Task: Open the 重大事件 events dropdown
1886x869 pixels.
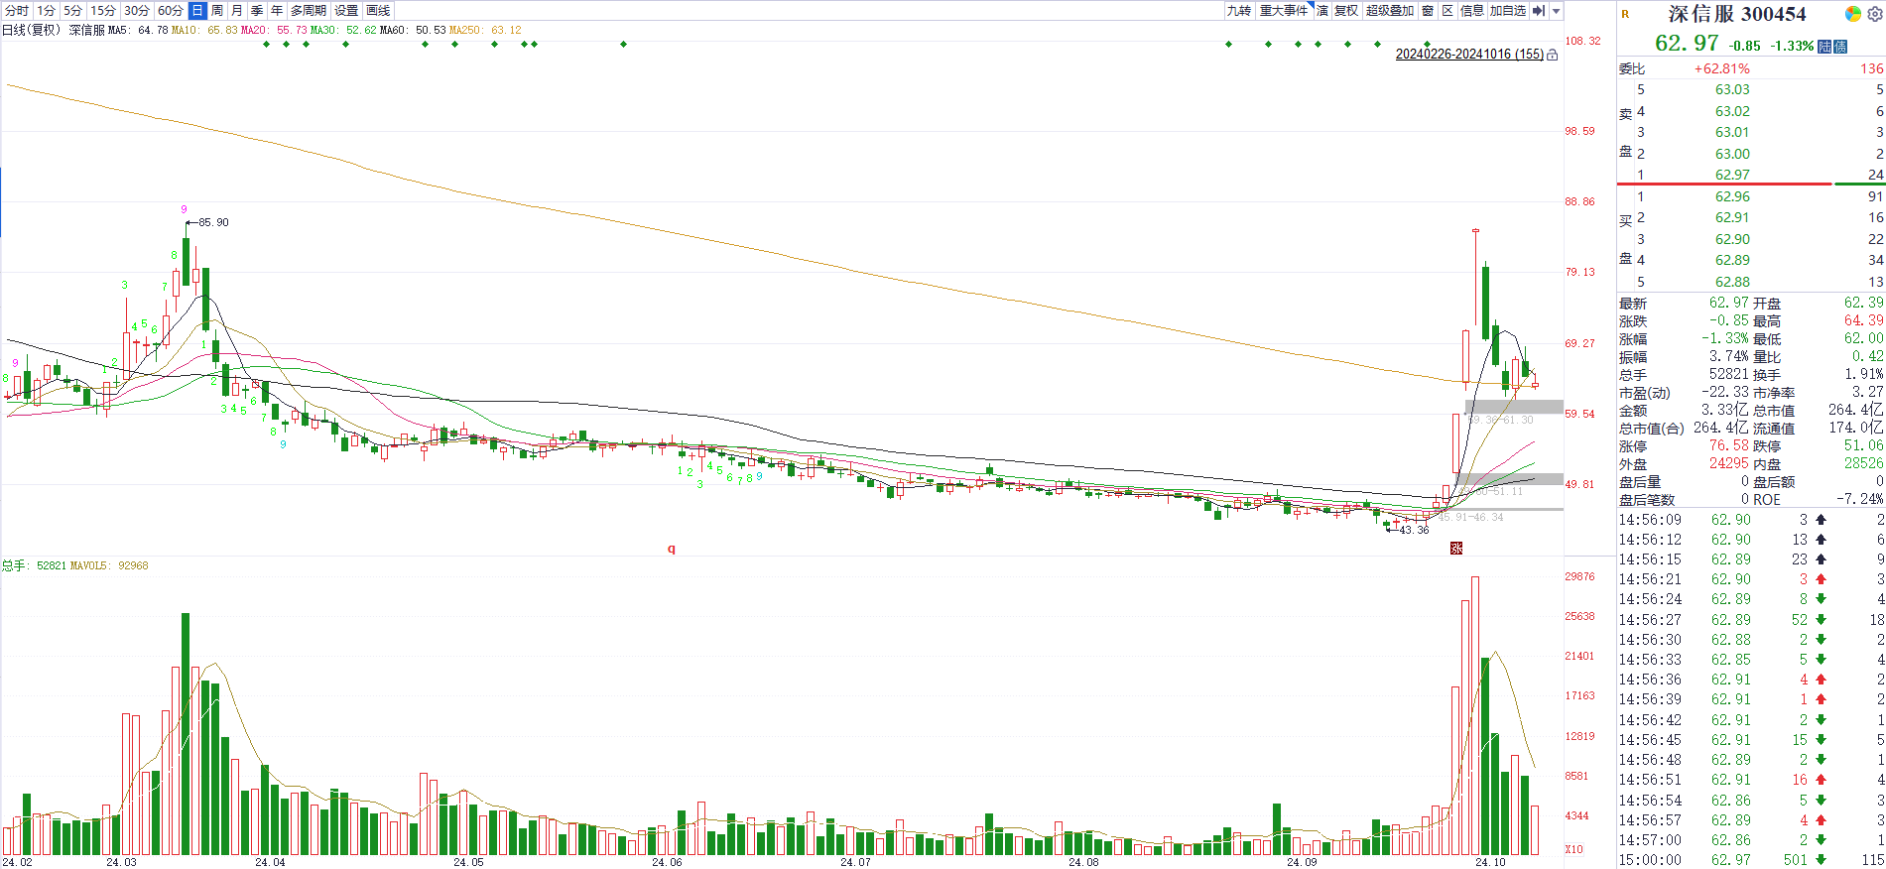Action: 1284,11
